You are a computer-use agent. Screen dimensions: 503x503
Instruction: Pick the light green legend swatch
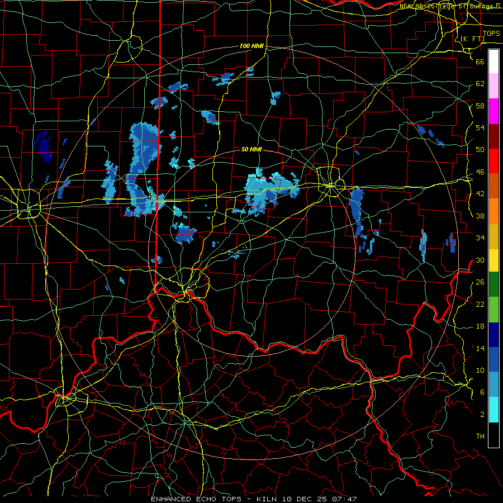[x=493, y=309]
